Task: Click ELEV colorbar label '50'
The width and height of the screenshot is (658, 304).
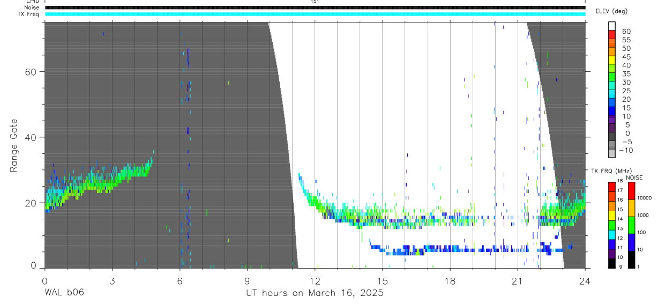Action: pos(625,48)
